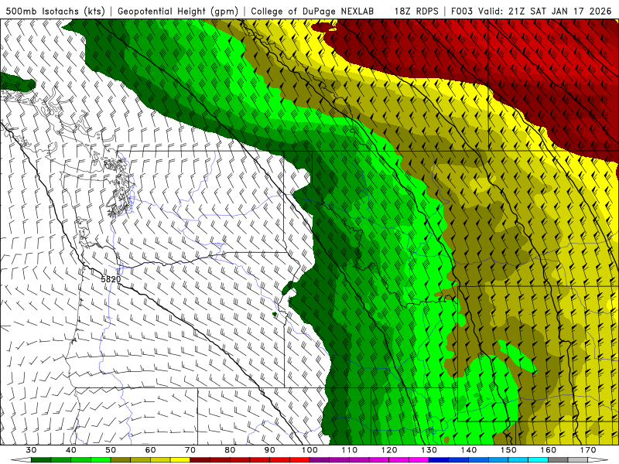Click the "18Z RDPS" model run label
The image size is (619, 464).
416,11
